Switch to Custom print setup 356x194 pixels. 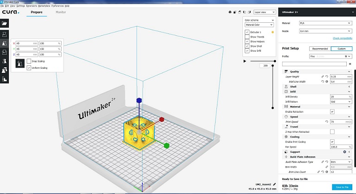(342, 49)
